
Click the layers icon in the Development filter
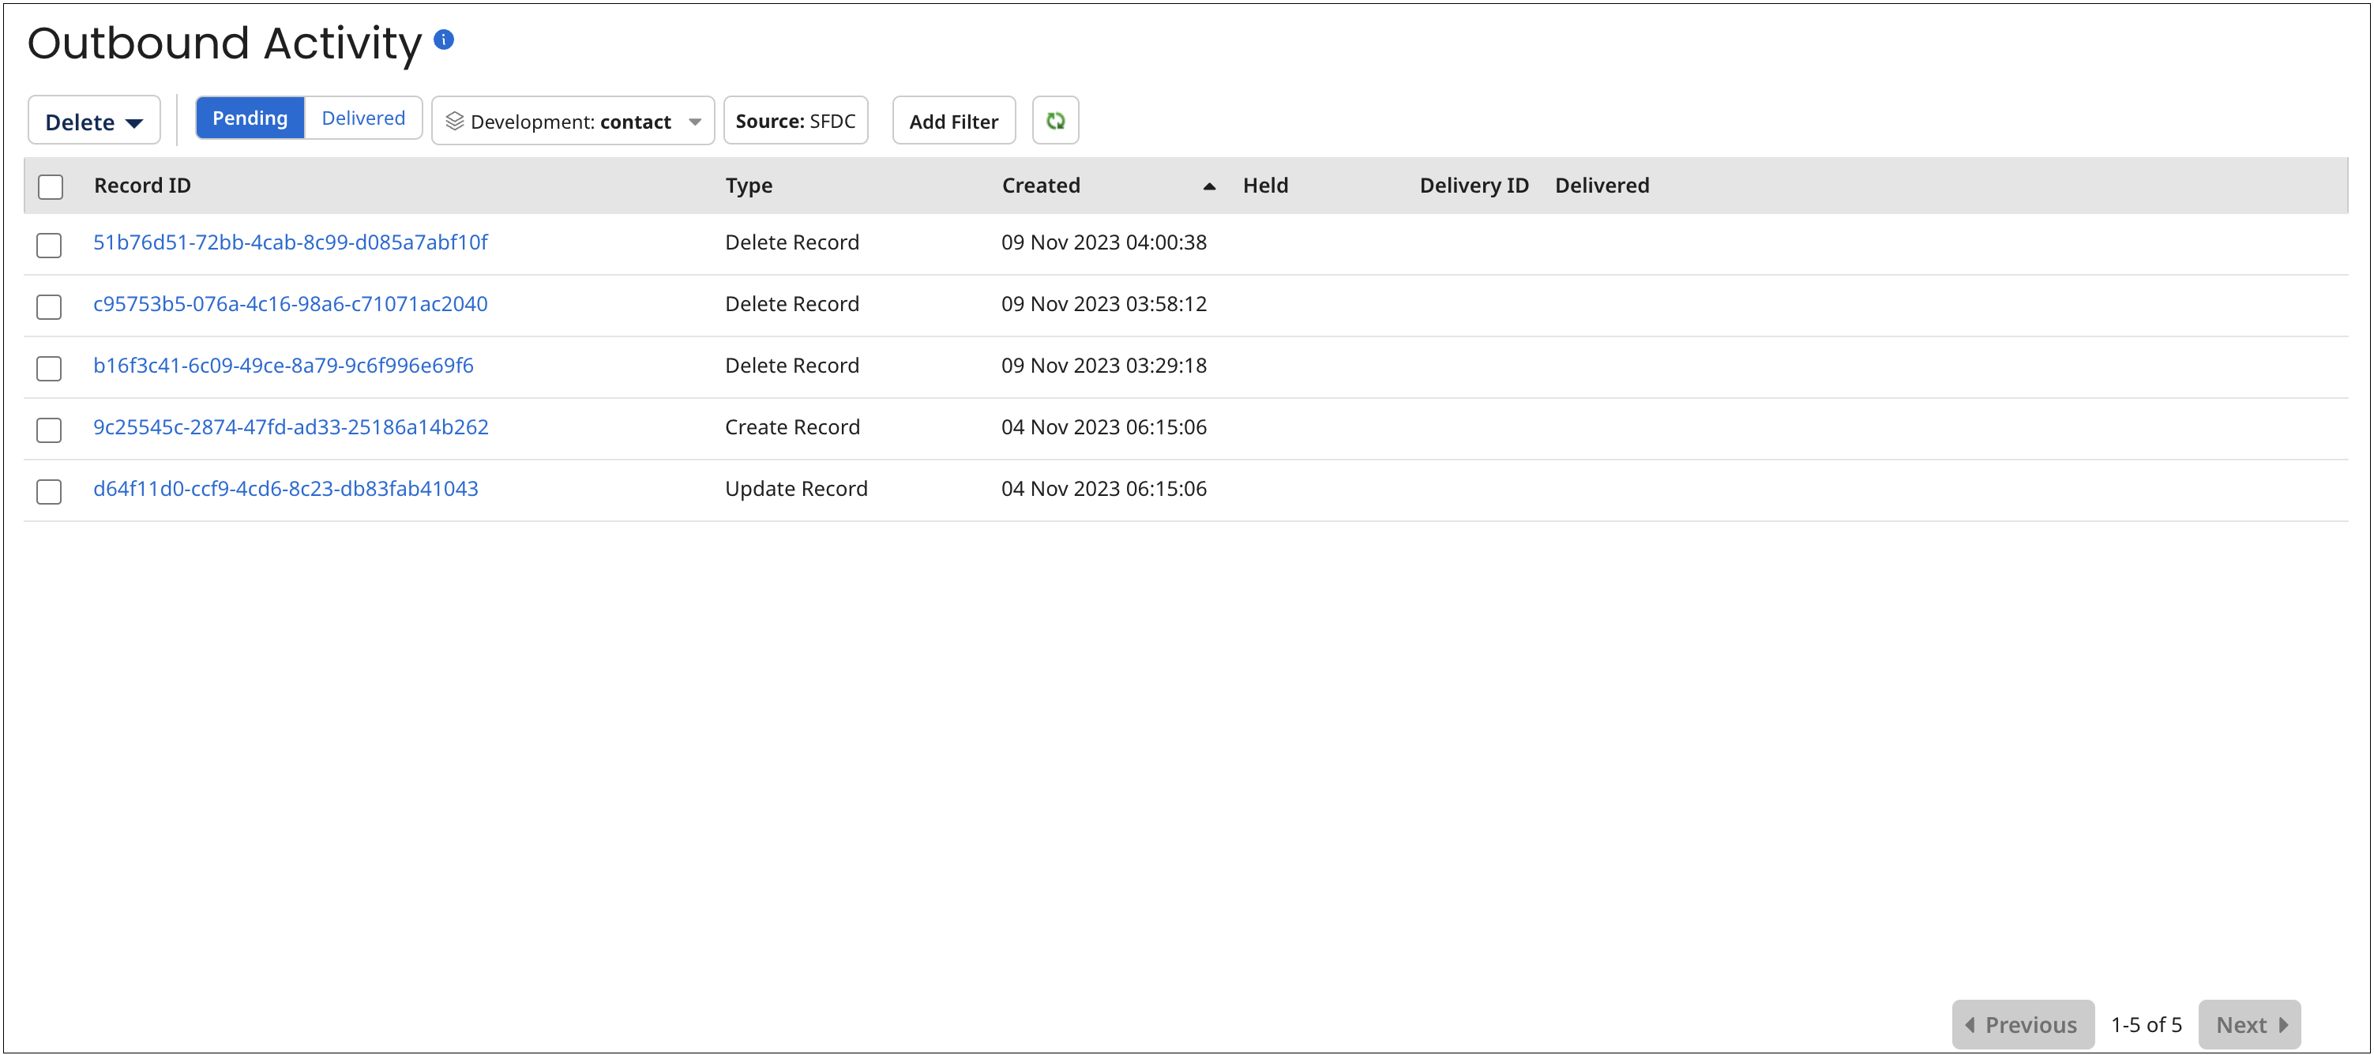453,120
